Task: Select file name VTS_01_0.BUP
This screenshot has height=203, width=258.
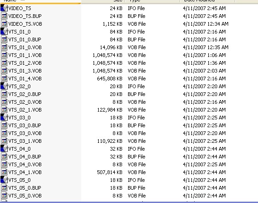Action: coord(25,39)
